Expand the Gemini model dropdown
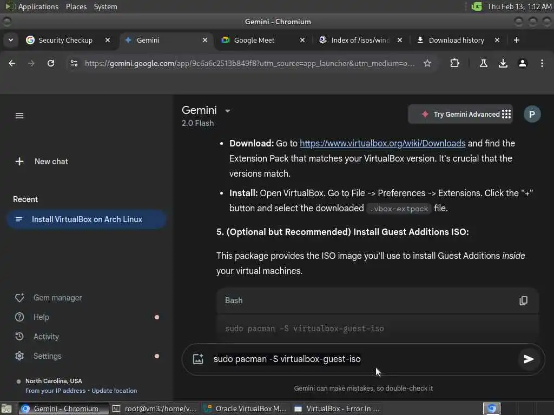Screen dimensions: 554x415 click(x=228, y=111)
